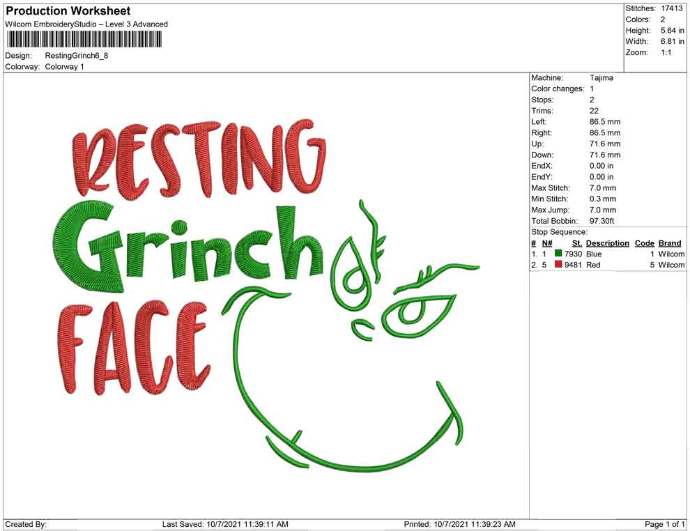690x531 pixels.
Task: Click the EndX value '0.00 in'
Action: (601, 165)
